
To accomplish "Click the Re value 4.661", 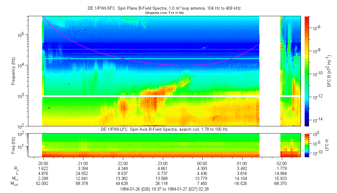I will [x=162, y=168].
